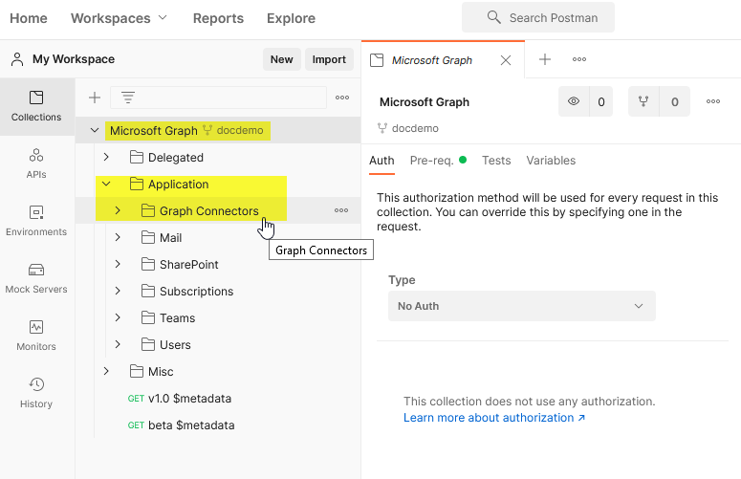Image resolution: width=741 pixels, height=479 pixels.
Task: Click the New button
Action: coord(282,59)
